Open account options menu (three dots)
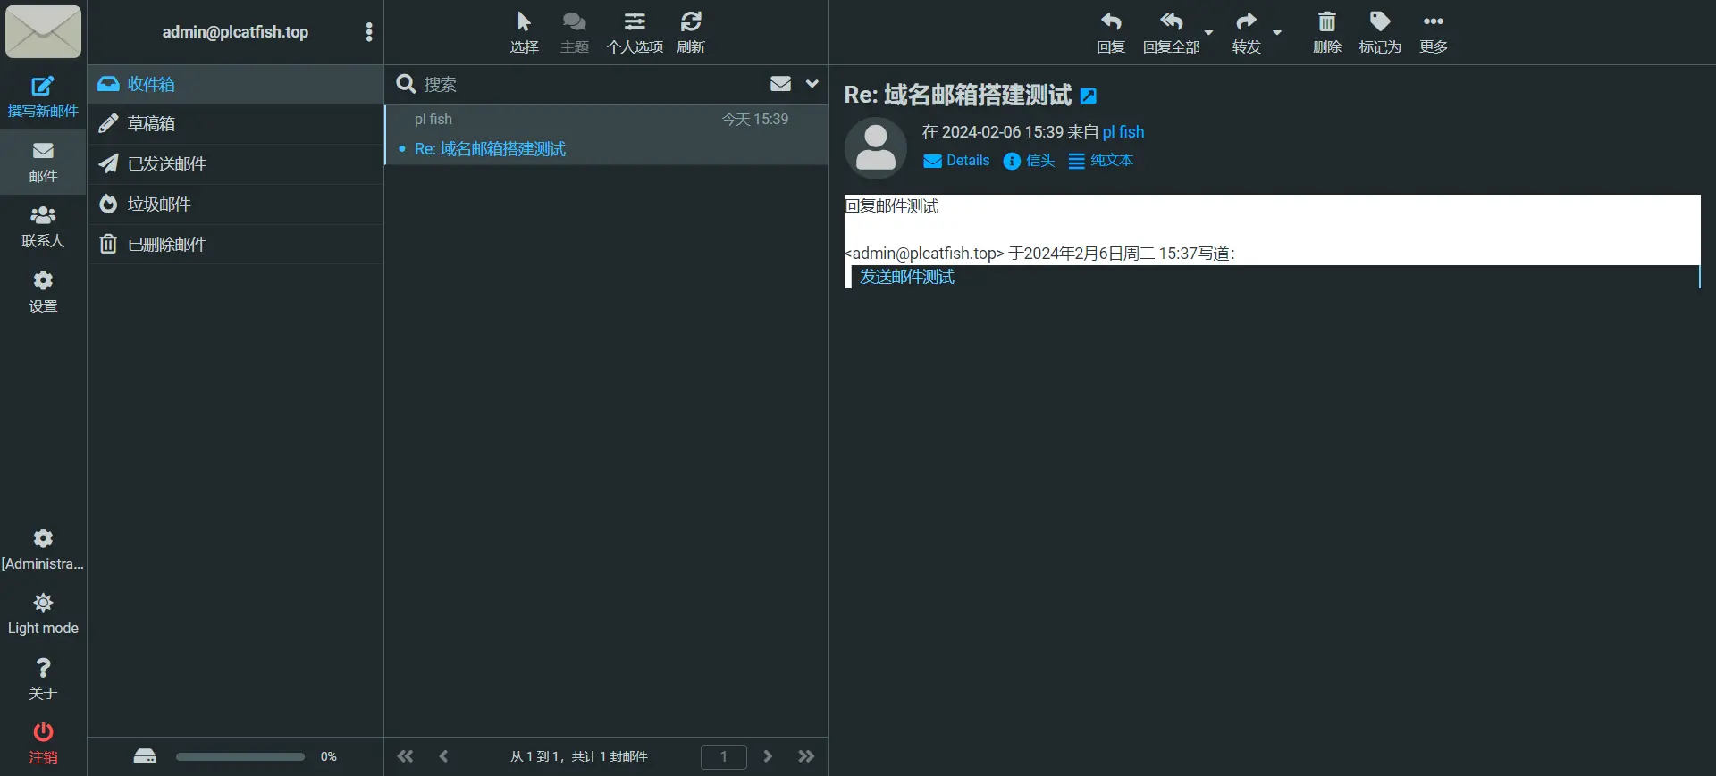The height and width of the screenshot is (776, 1716). pyautogui.click(x=369, y=32)
